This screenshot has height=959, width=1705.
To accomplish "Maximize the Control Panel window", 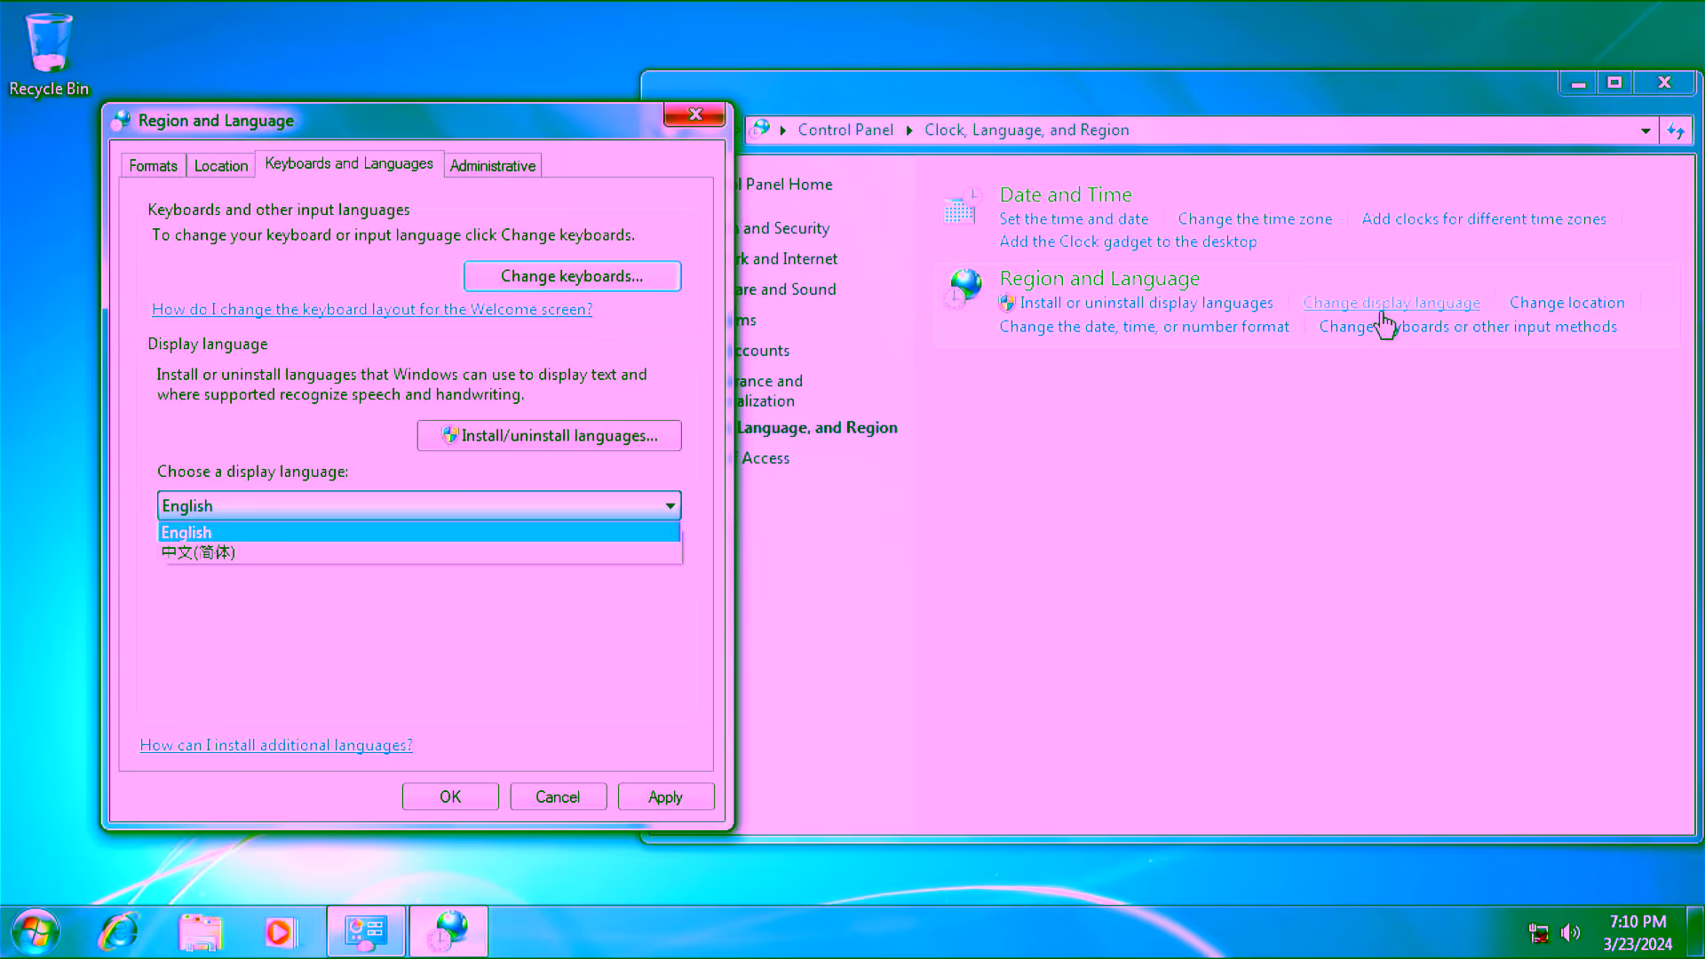I will point(1614,83).
